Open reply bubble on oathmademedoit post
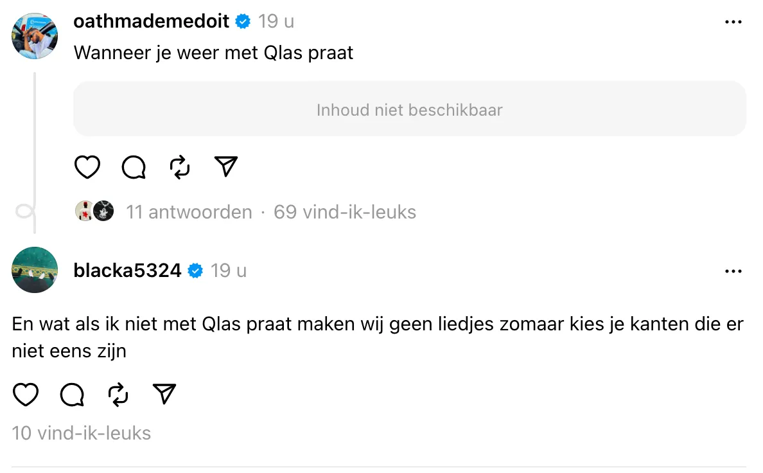This screenshot has width=763, height=473. [134, 167]
